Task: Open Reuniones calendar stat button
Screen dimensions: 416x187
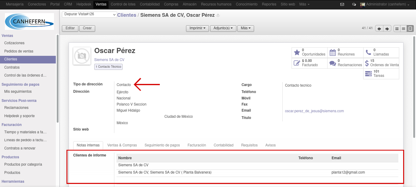Action: tap(345, 52)
